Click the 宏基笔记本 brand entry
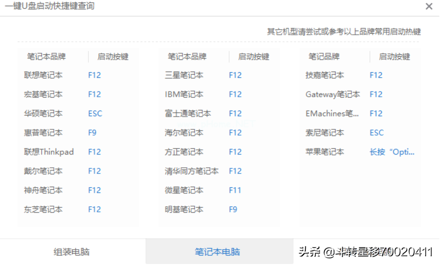Viewport: 441px width, 265px height. coord(43,94)
